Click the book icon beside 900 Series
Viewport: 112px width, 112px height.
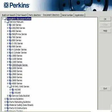[10, 46]
